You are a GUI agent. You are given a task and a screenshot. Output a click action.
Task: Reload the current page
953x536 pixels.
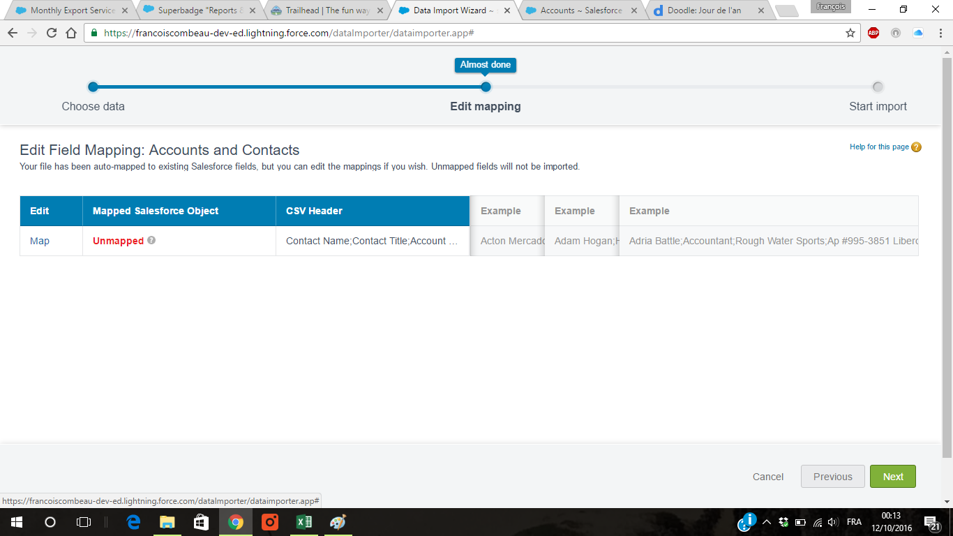[x=51, y=33]
